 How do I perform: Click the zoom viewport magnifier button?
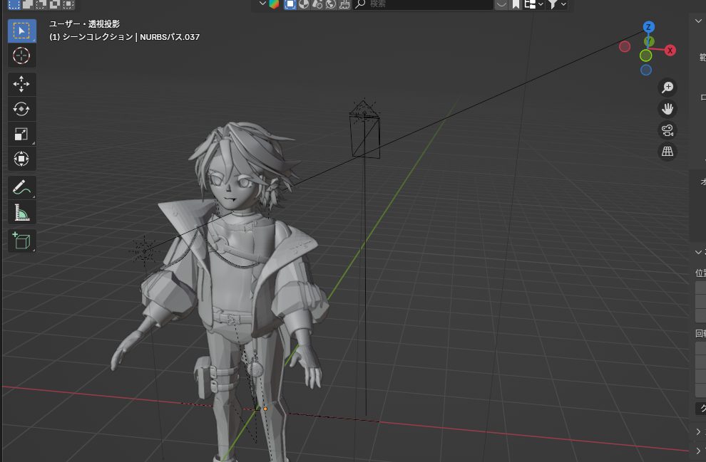coord(667,87)
